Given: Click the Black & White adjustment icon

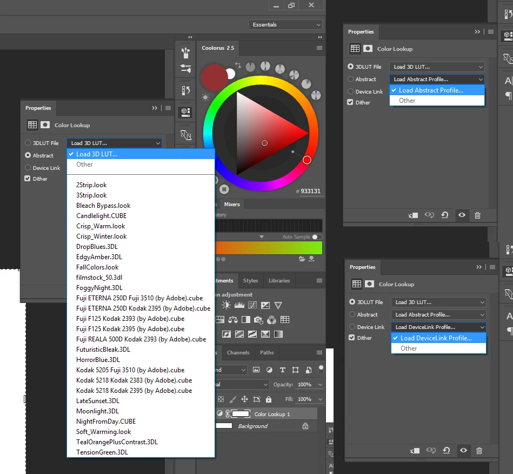Looking at the screenshot, I should 246,320.
